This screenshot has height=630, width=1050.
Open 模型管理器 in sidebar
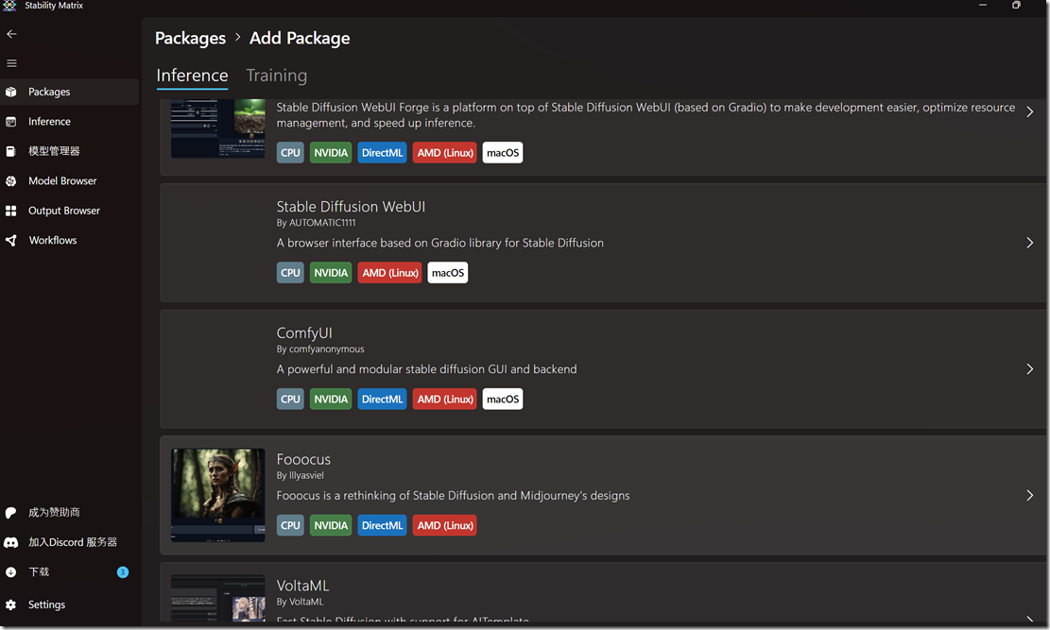[70, 151]
